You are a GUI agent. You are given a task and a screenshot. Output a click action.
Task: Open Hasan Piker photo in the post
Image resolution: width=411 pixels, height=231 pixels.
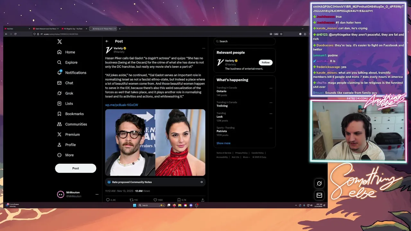pyautogui.click(x=130, y=142)
